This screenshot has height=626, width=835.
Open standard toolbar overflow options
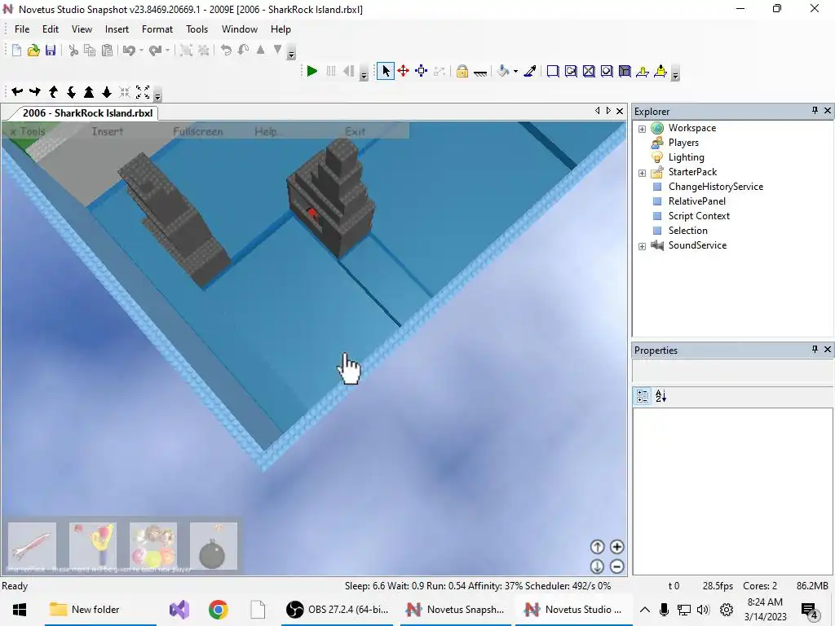(291, 53)
